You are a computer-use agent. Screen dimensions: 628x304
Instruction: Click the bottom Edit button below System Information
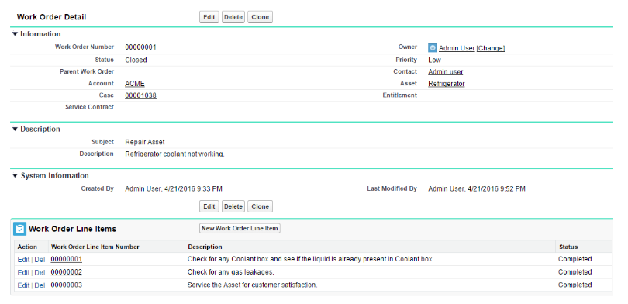coord(209,206)
